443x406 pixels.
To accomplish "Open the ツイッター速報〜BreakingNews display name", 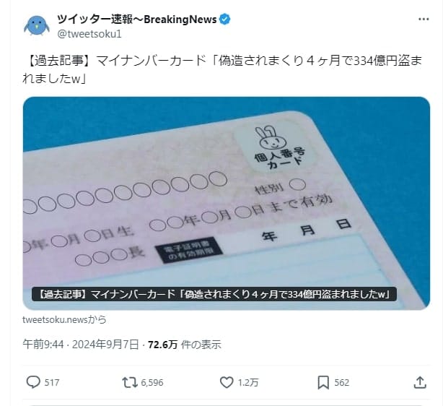I will point(137,20).
